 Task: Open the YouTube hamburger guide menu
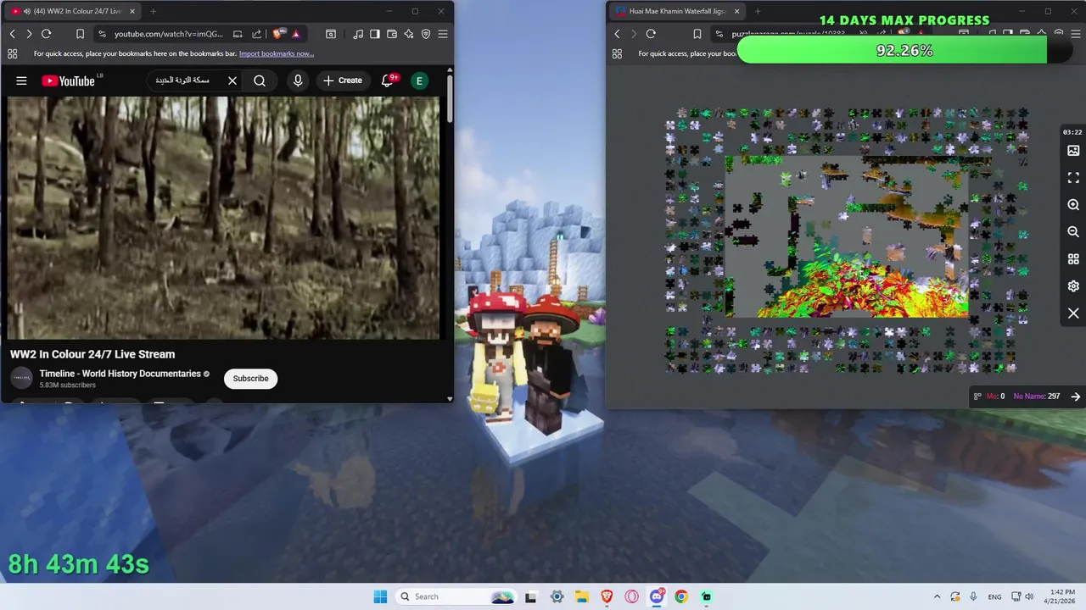21,80
